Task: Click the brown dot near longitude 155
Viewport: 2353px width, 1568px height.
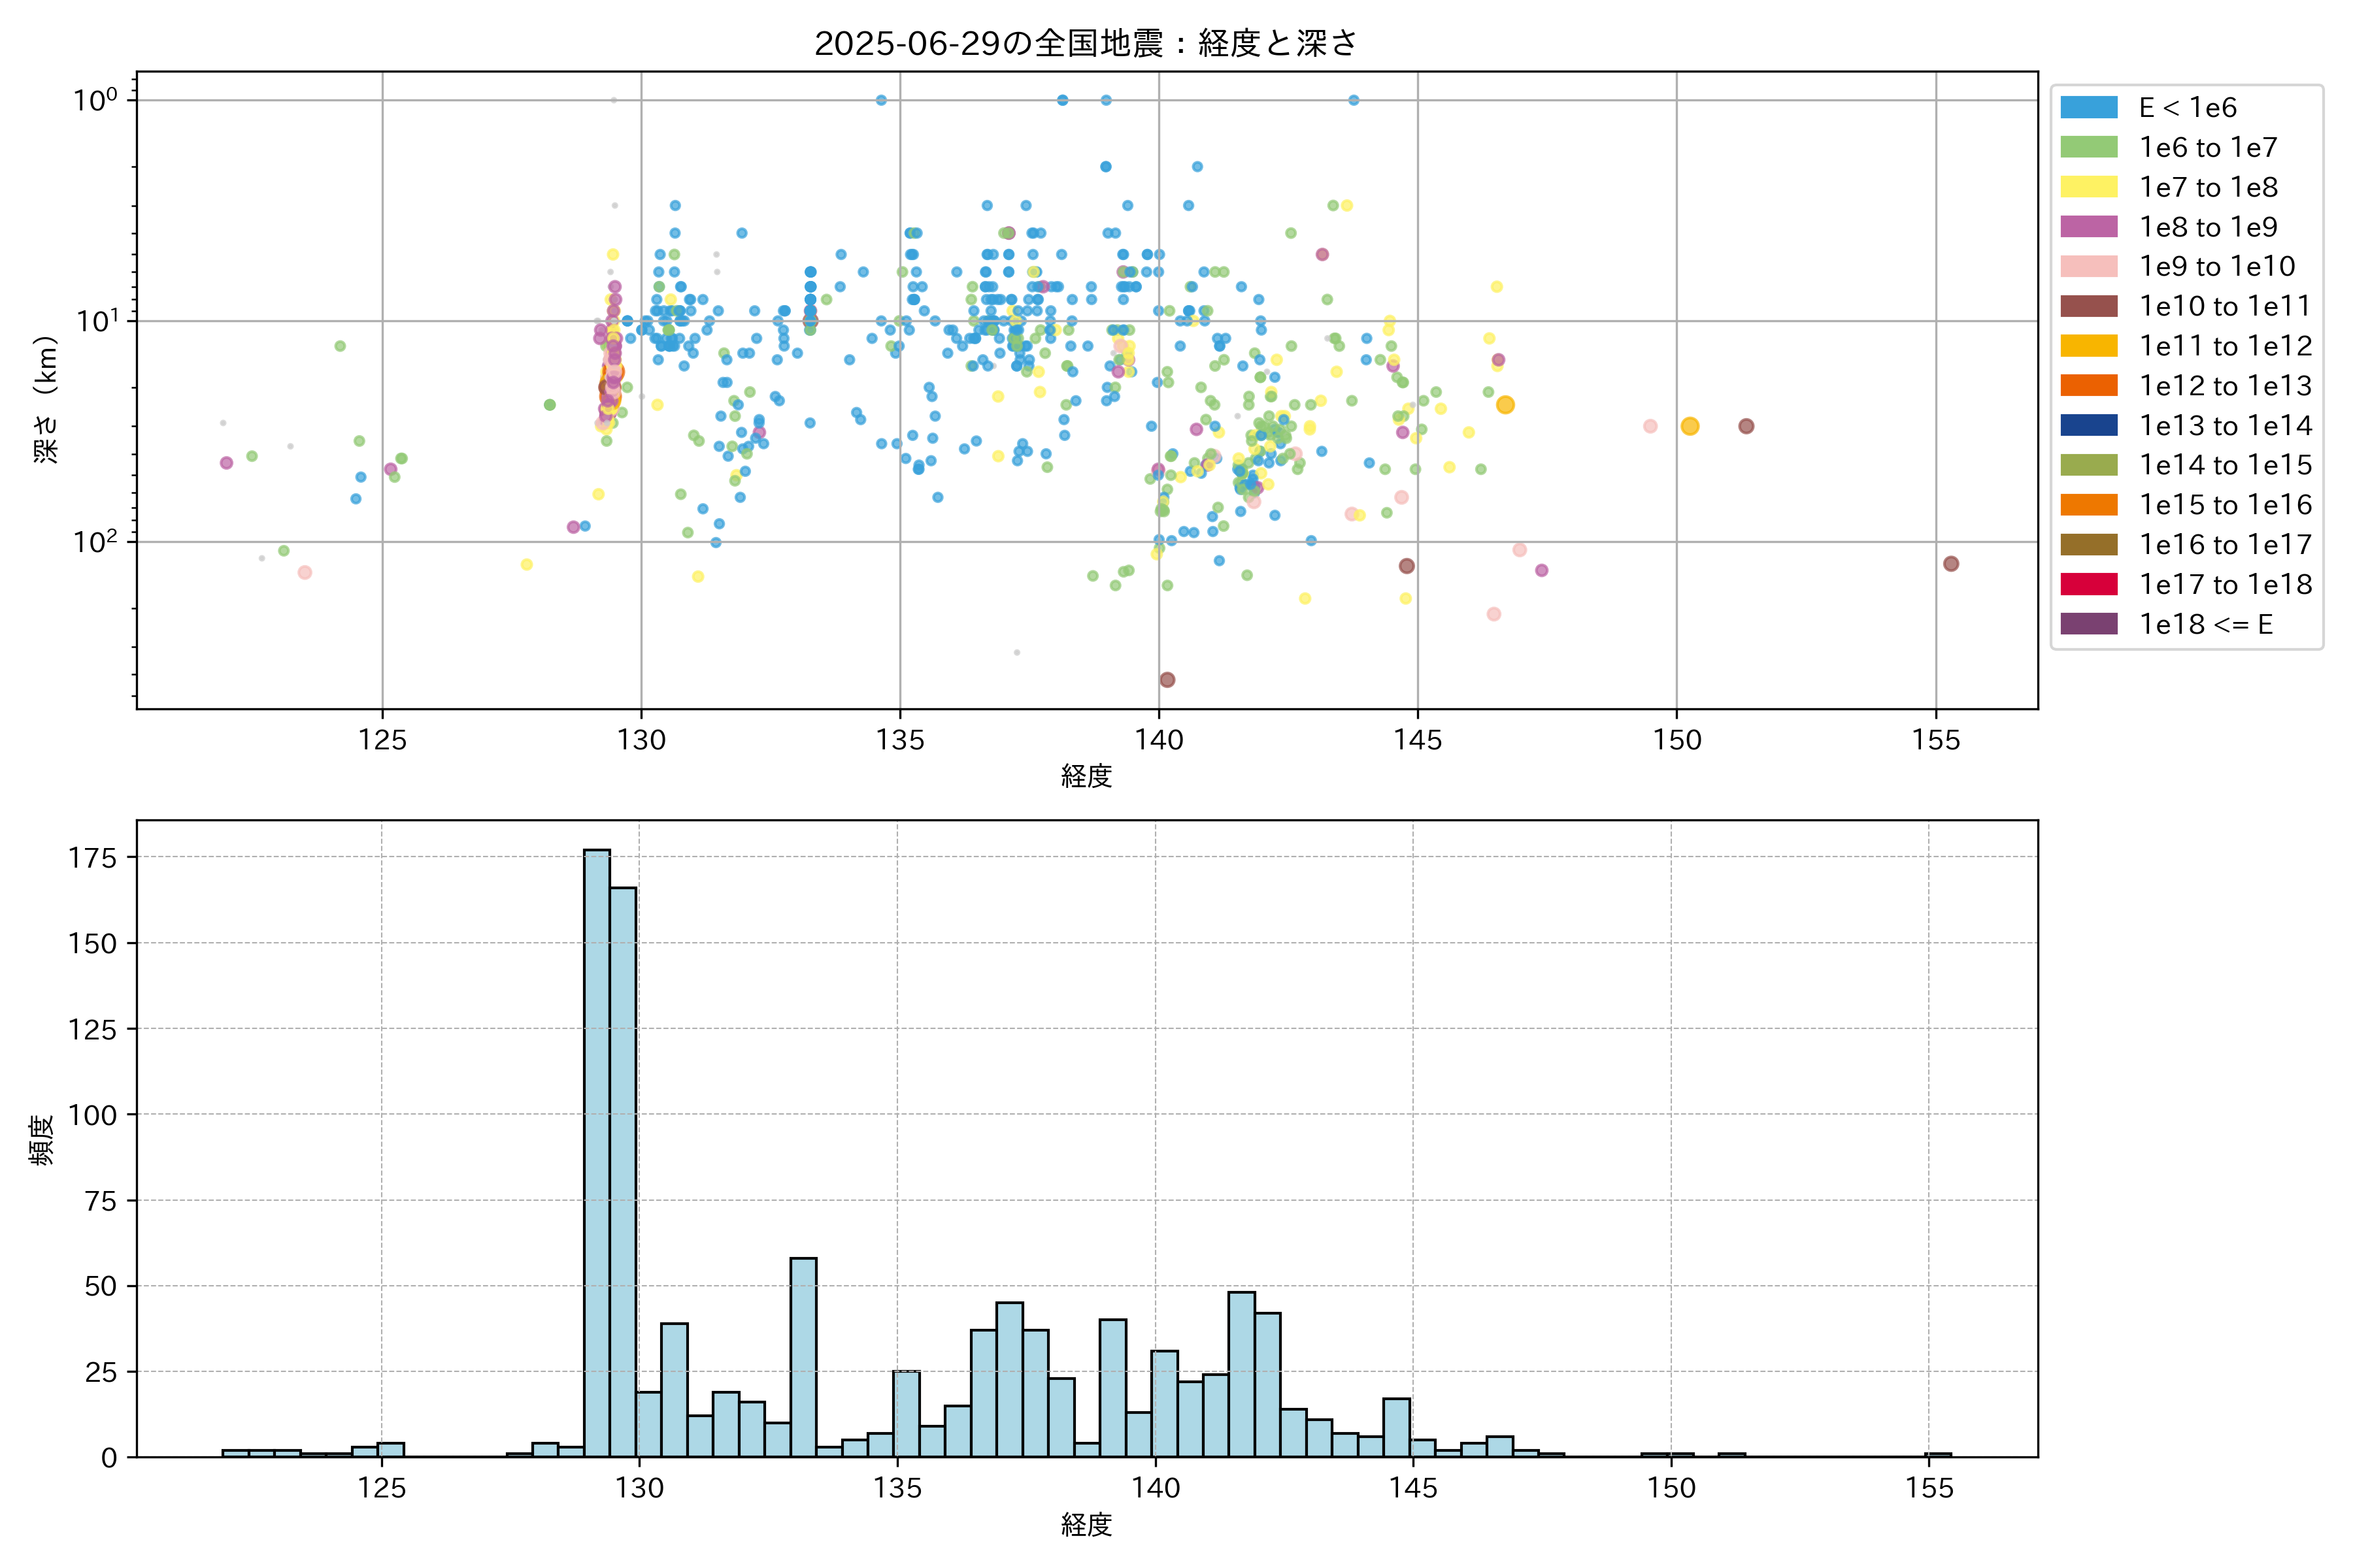Action: (x=1951, y=564)
